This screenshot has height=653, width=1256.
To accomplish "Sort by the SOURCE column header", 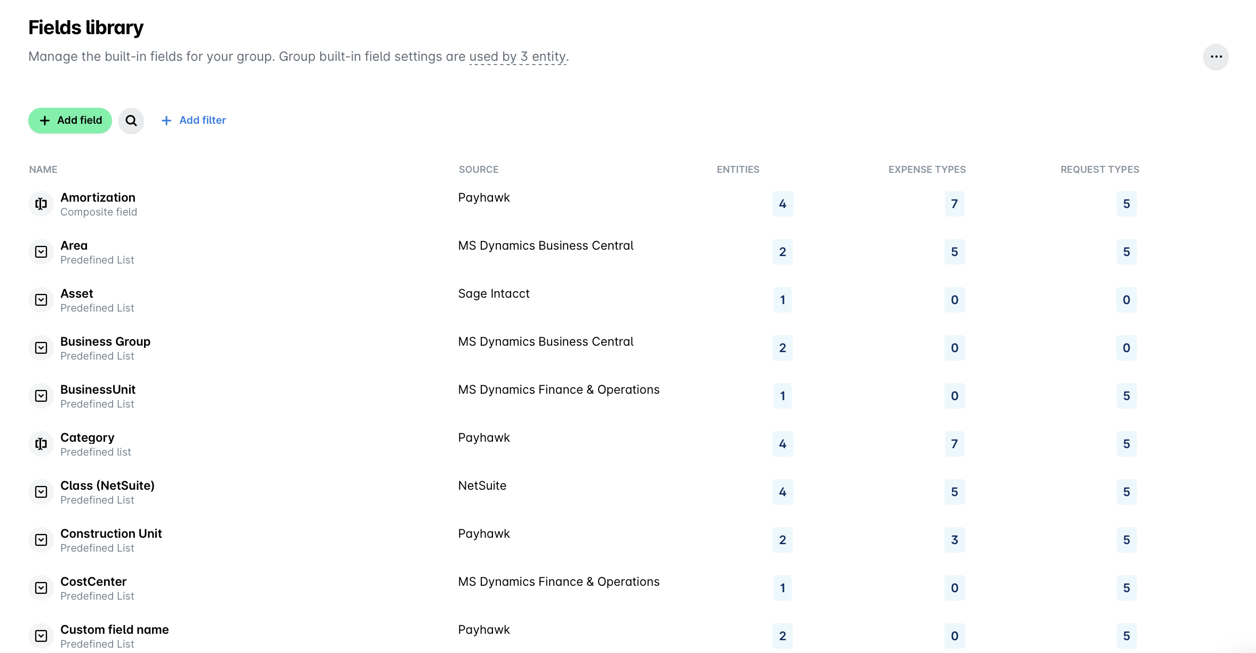I will [x=479, y=170].
